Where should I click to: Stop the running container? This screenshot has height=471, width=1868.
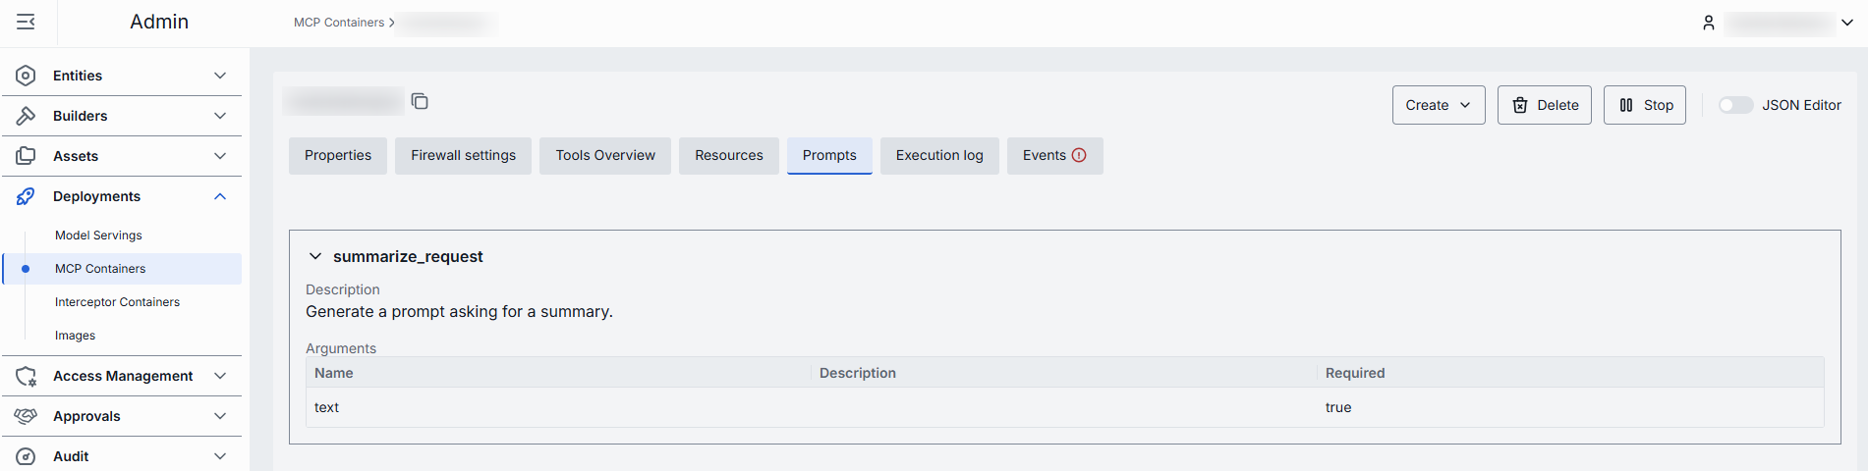point(1644,105)
